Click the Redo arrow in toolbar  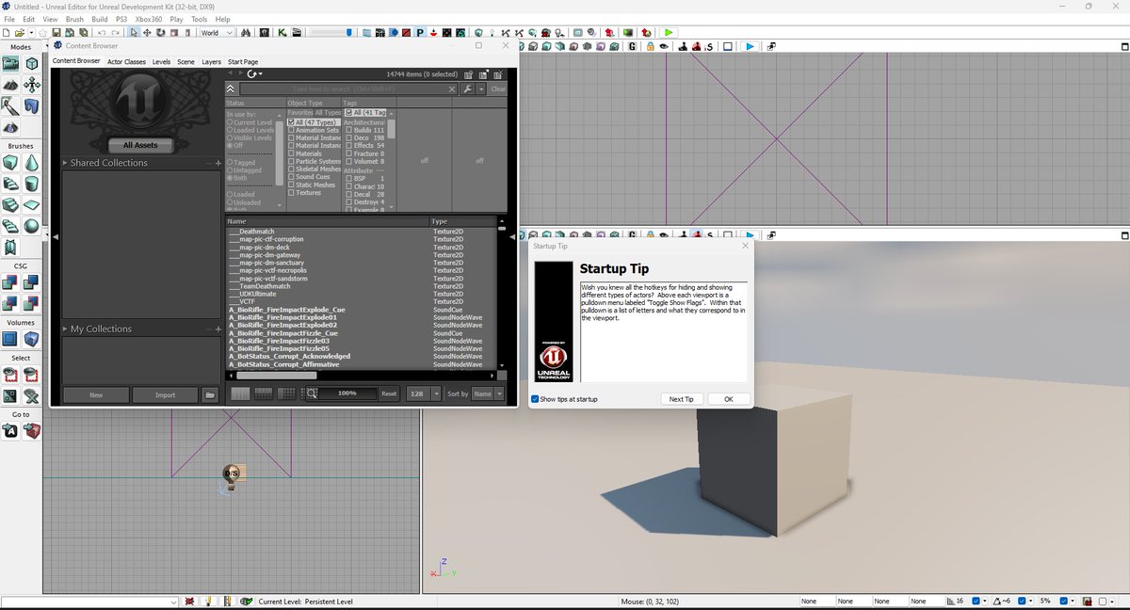116,32
